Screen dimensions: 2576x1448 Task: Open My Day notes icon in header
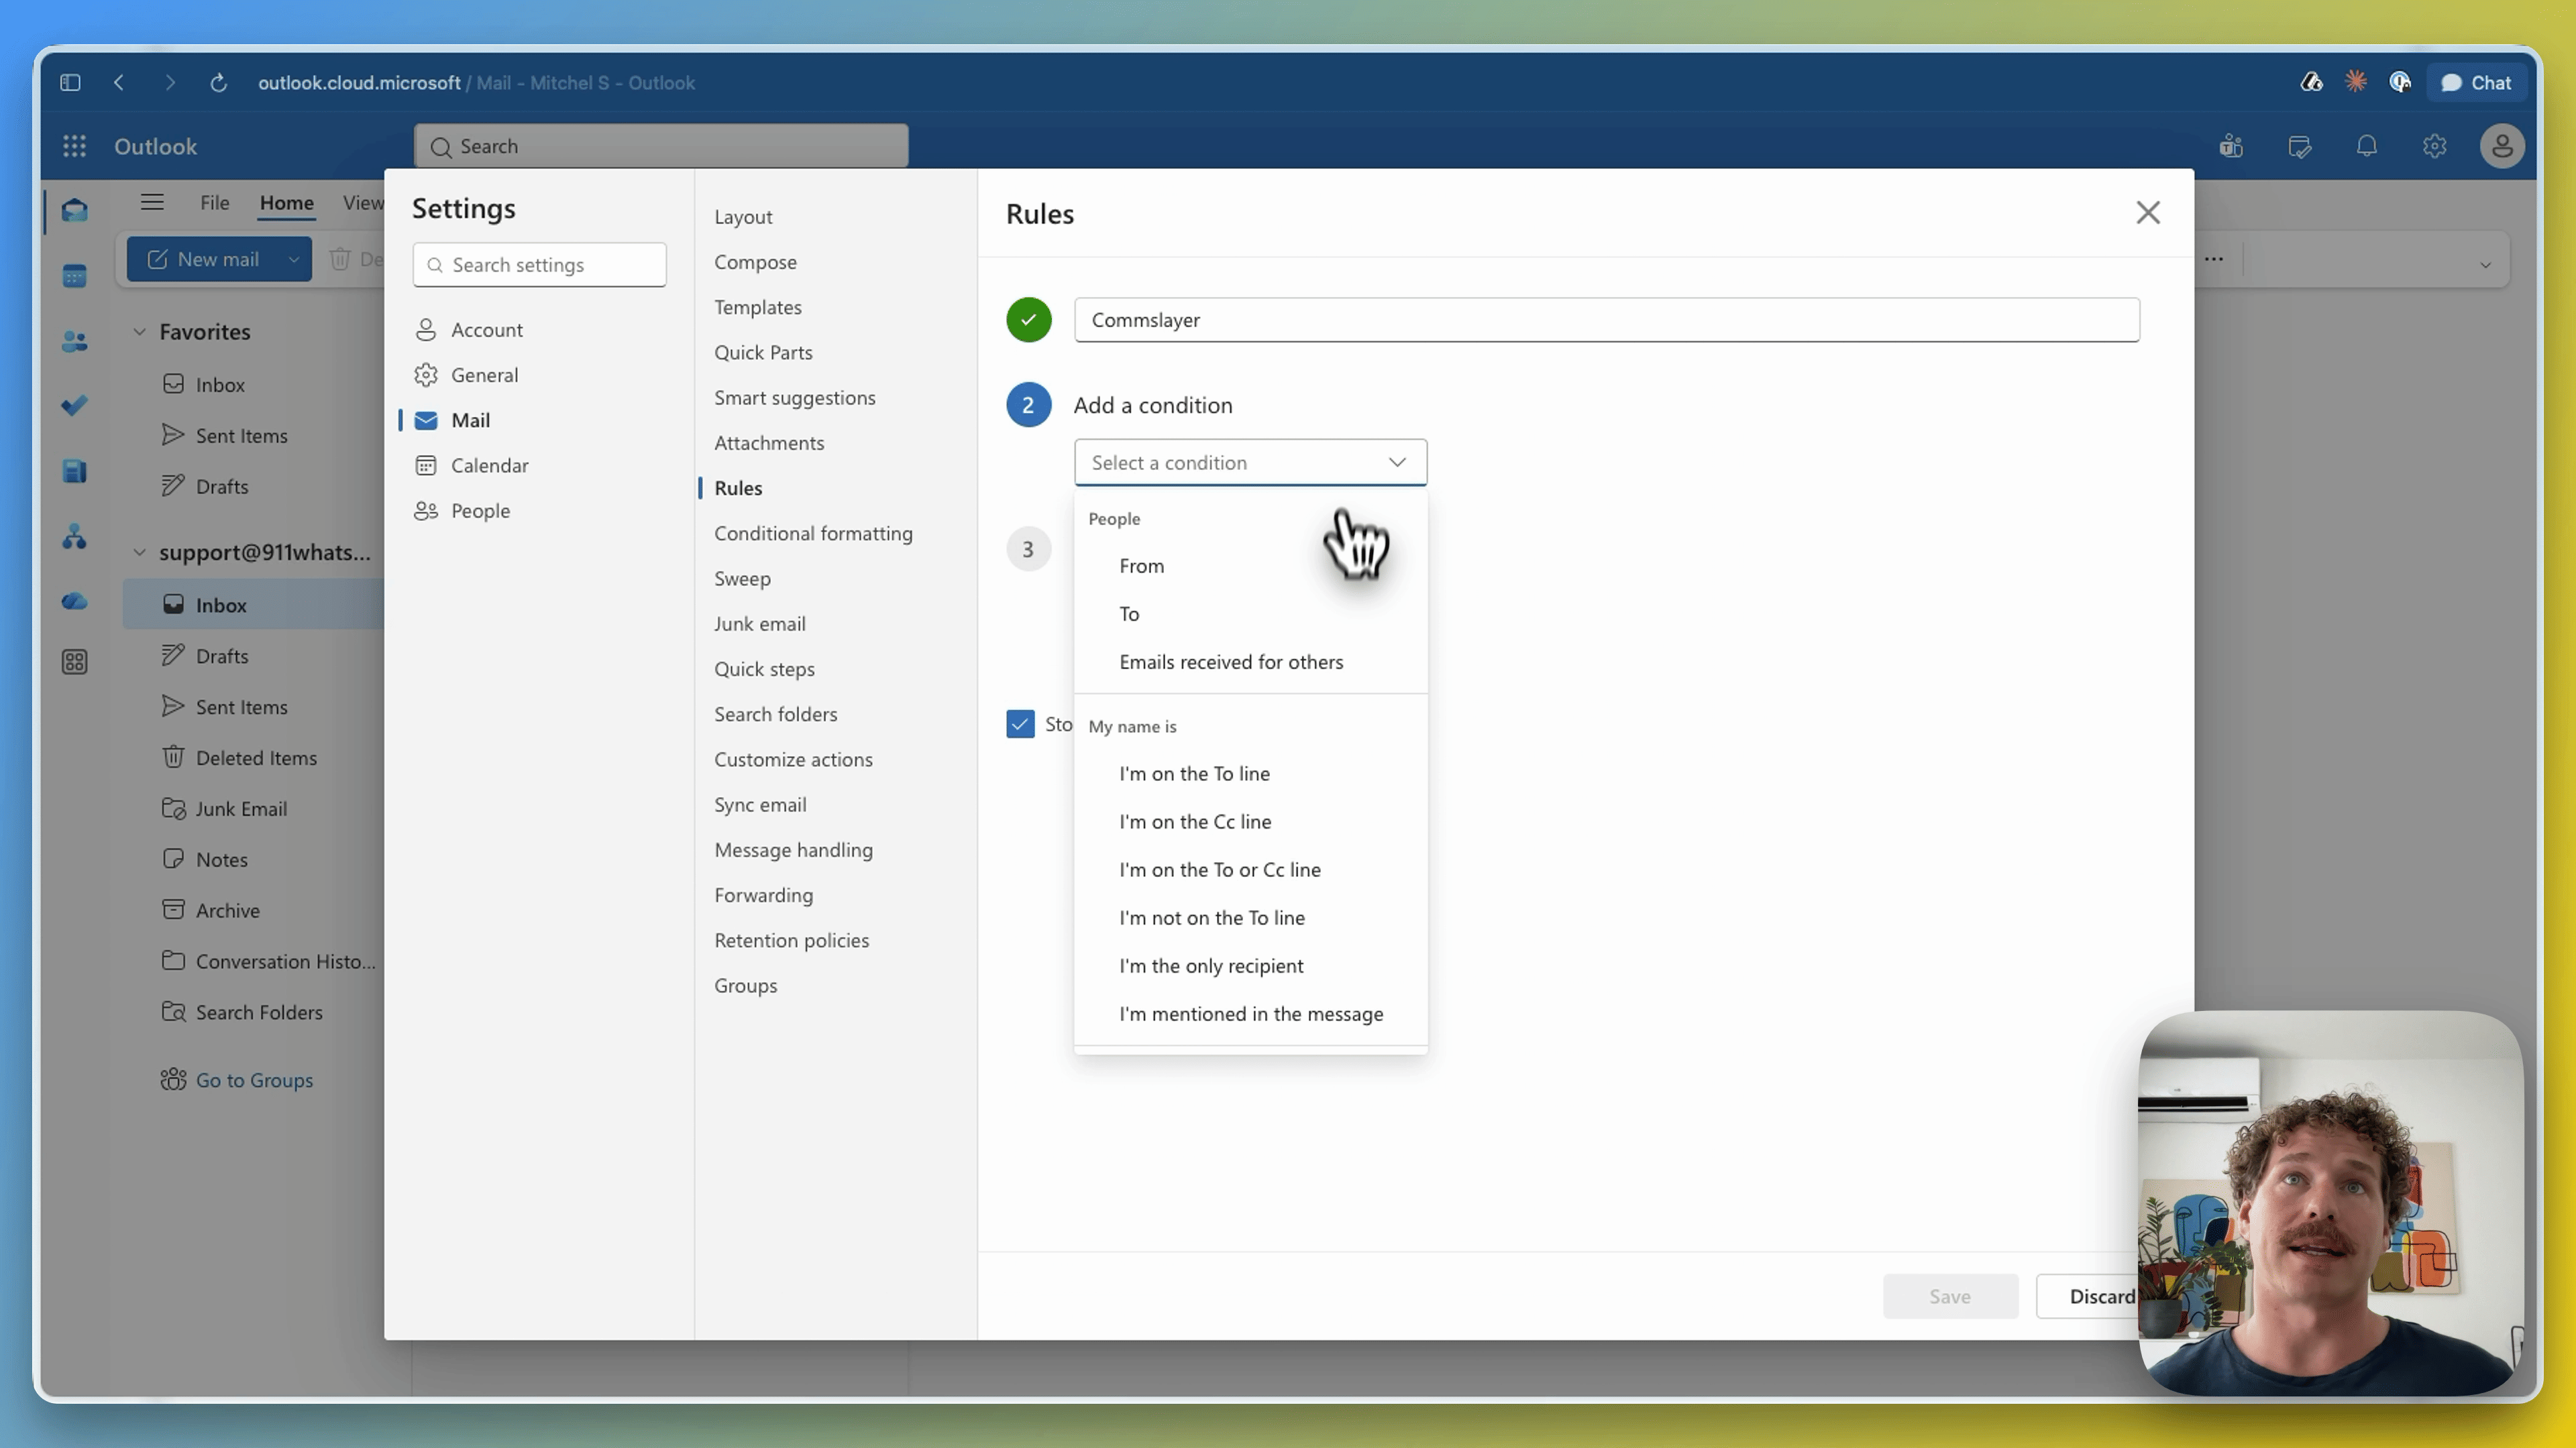pyautogui.click(x=2299, y=147)
